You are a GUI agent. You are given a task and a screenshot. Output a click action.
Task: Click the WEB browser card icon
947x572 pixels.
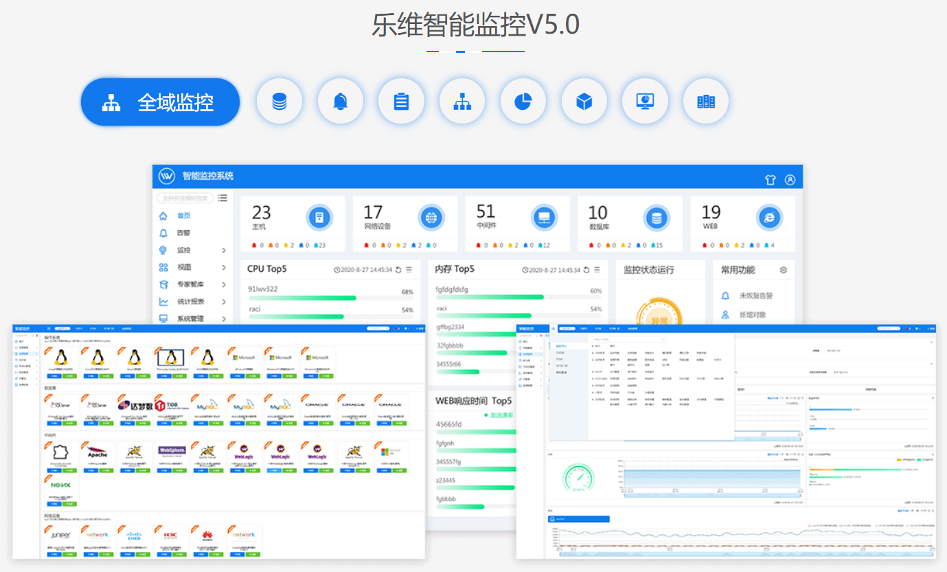[x=769, y=218]
